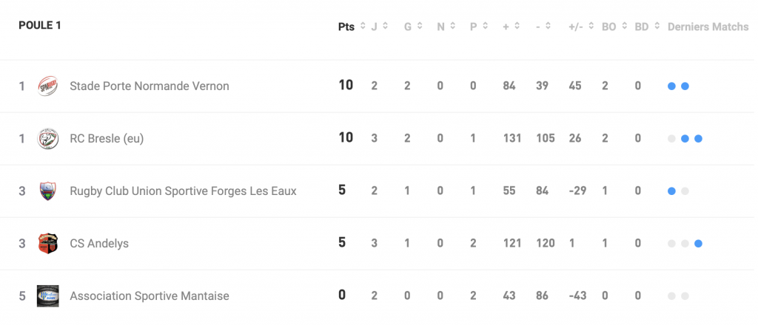Click the RC Bresle club logo
This screenshot has height=325, width=758.
click(x=48, y=138)
